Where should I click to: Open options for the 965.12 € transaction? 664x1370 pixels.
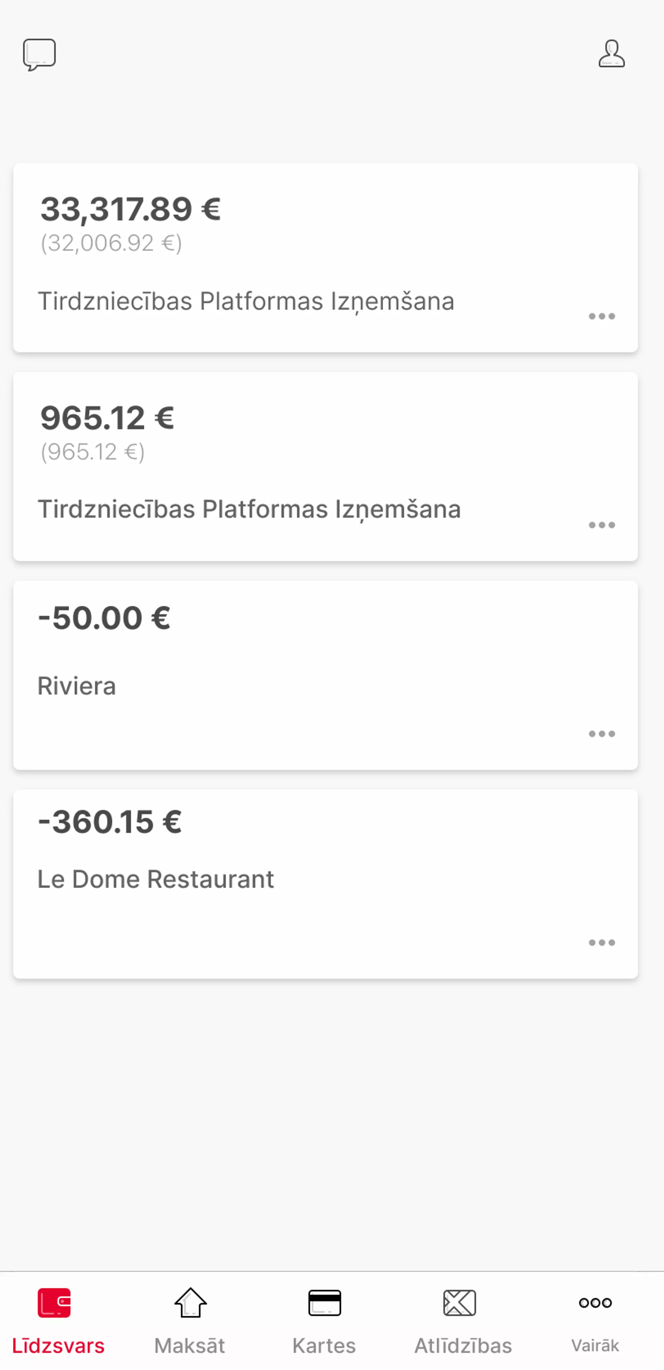[x=601, y=525]
